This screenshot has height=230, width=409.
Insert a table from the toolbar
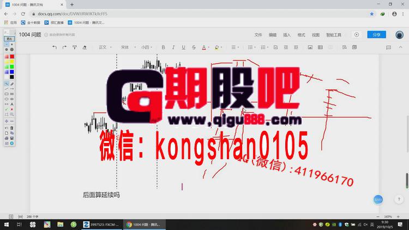coord(320,47)
